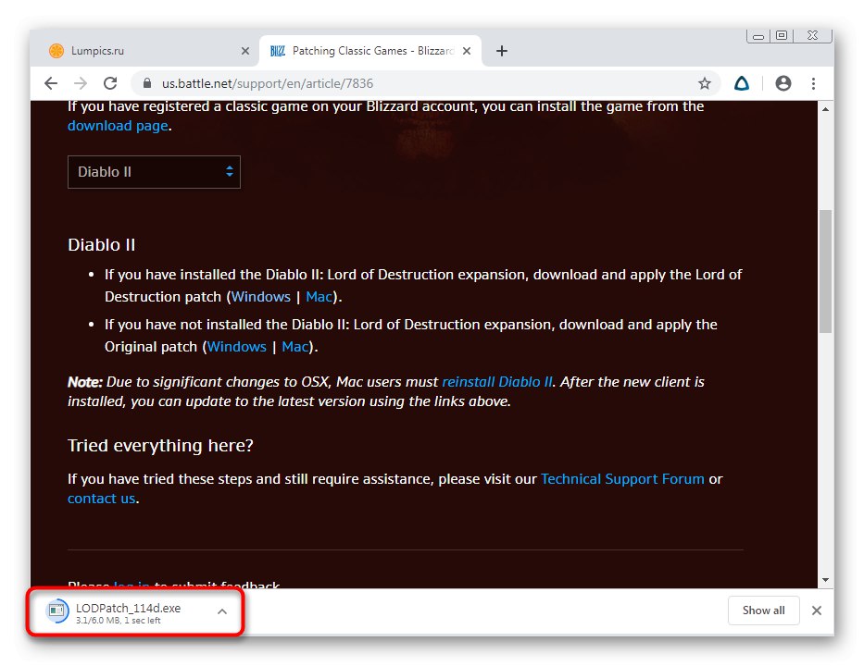The width and height of the screenshot is (864, 666).
Task: Bookmark this page with the star icon
Action: (704, 83)
